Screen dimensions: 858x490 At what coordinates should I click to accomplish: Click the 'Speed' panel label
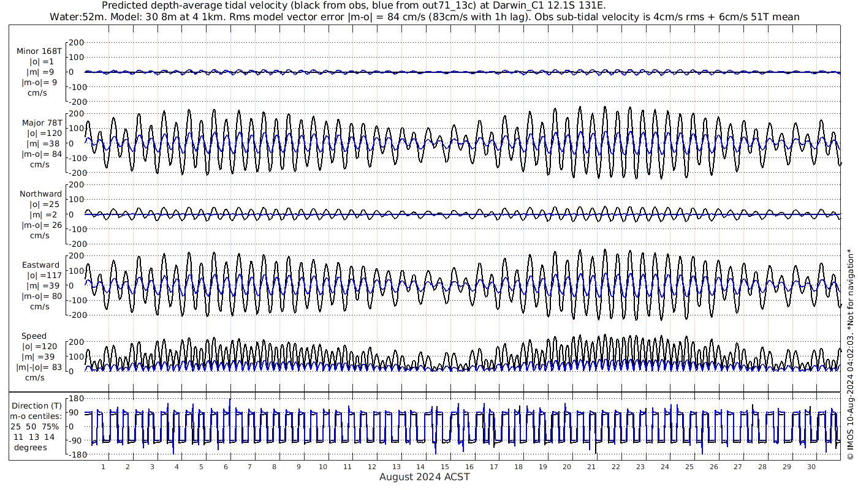[34, 336]
